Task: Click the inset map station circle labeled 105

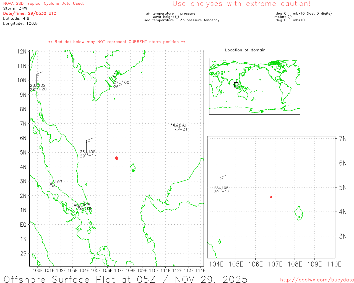Action: pyautogui.click(x=220, y=190)
